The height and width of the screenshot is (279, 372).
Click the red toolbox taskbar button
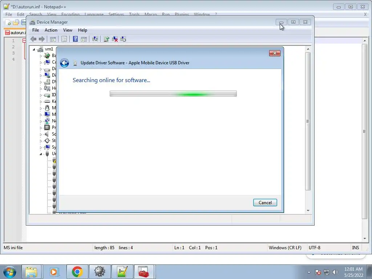point(144,272)
